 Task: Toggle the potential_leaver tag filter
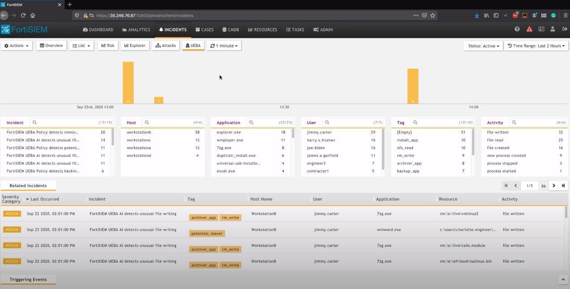pyautogui.click(x=207, y=233)
